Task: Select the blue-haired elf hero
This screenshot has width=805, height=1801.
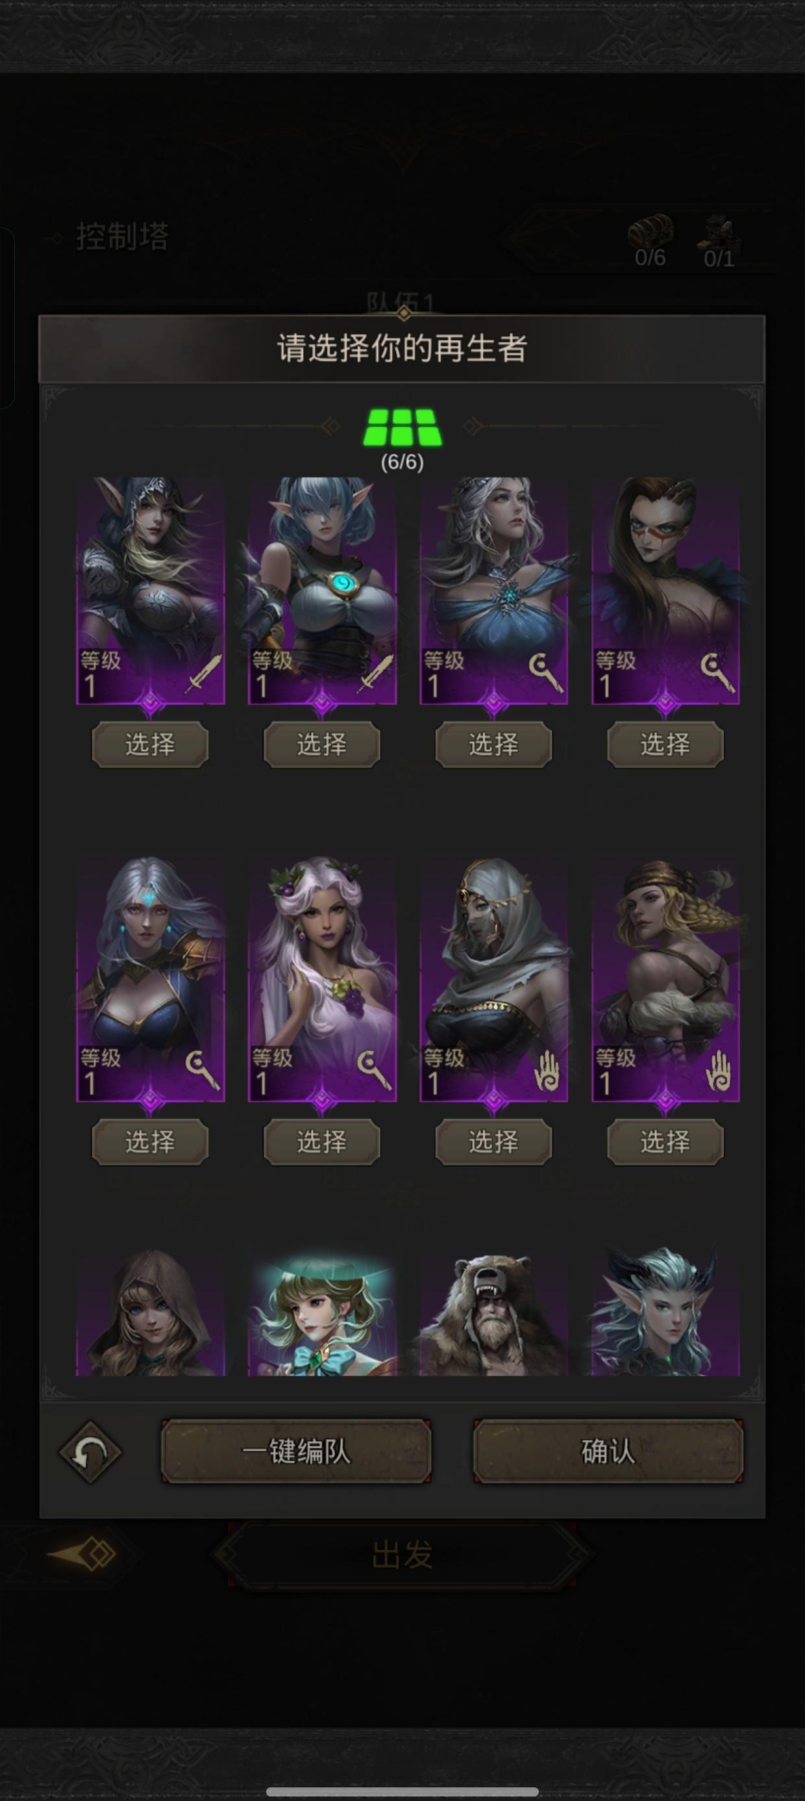Action: pyautogui.click(x=321, y=744)
